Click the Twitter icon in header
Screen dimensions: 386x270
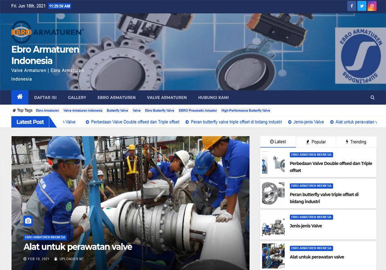[362, 6]
